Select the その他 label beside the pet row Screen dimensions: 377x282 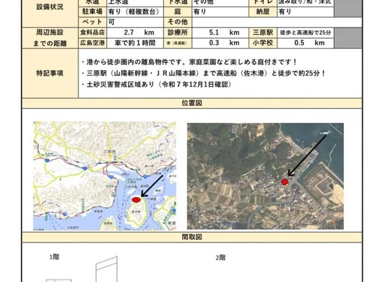point(178,22)
